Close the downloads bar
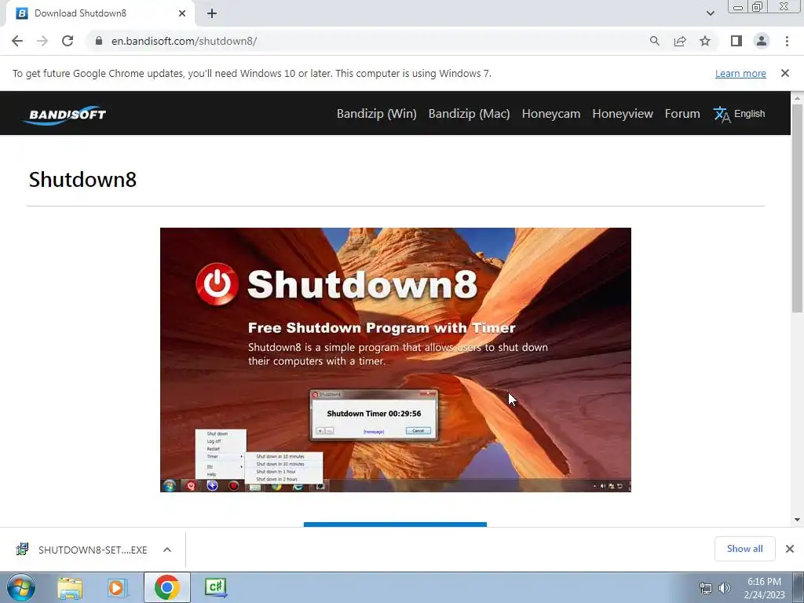804x603 pixels. [x=790, y=549]
